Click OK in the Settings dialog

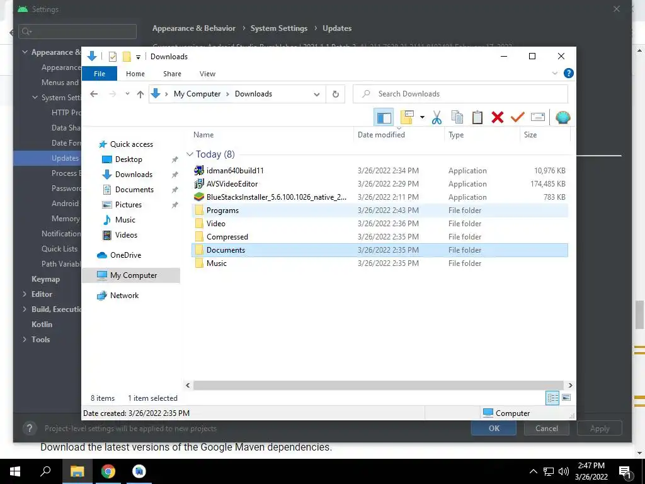(494, 429)
